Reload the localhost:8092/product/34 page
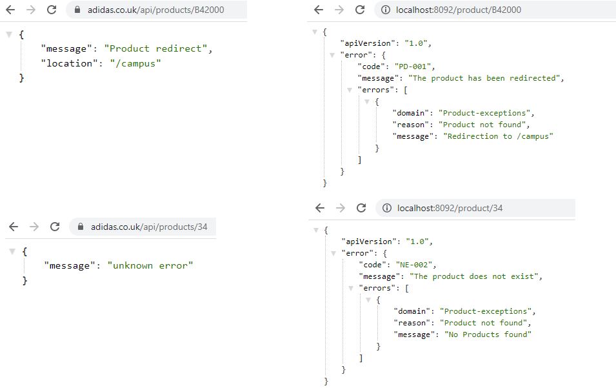 pyautogui.click(x=361, y=208)
